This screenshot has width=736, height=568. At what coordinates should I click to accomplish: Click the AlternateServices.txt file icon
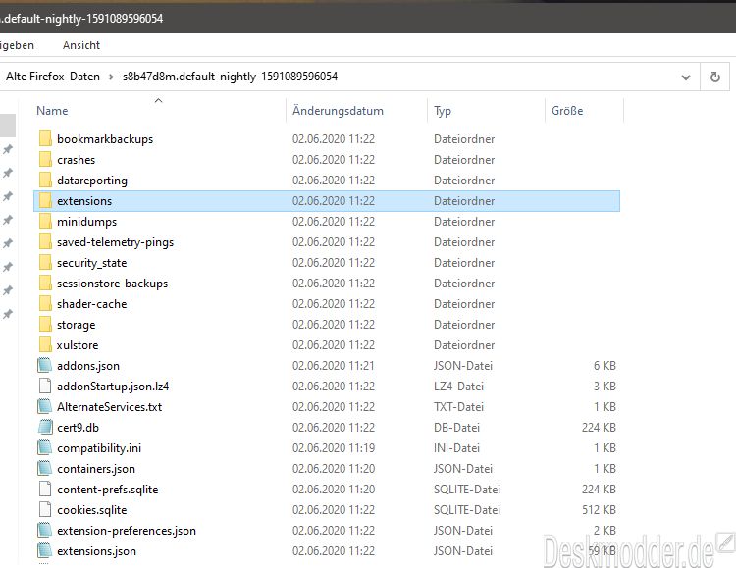click(44, 406)
